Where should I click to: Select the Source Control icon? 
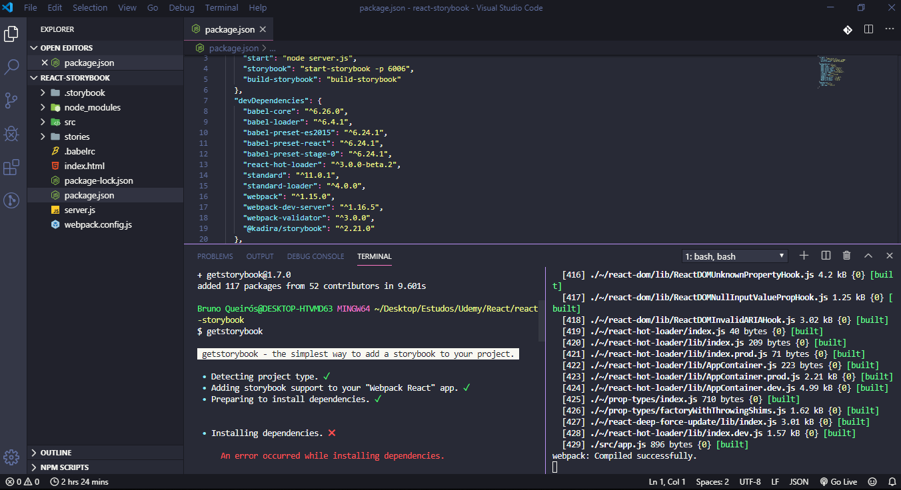pos(11,101)
